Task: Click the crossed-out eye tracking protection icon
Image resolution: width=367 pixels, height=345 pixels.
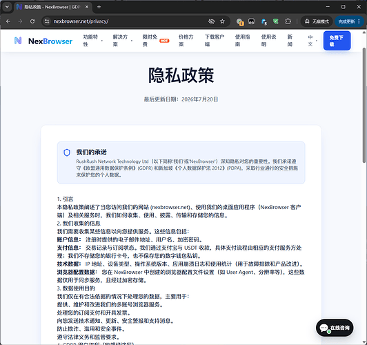Action: point(211,21)
